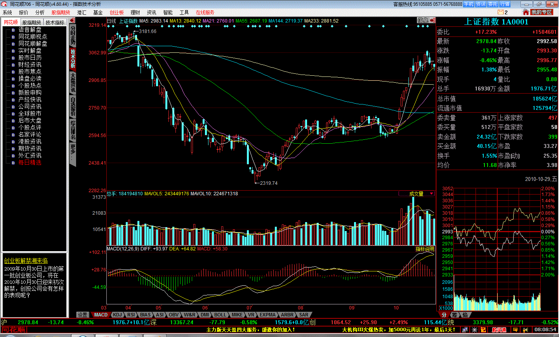Switch to the 同花顺 sidebar tab
Screen dimensions: 559x337
(11, 23)
